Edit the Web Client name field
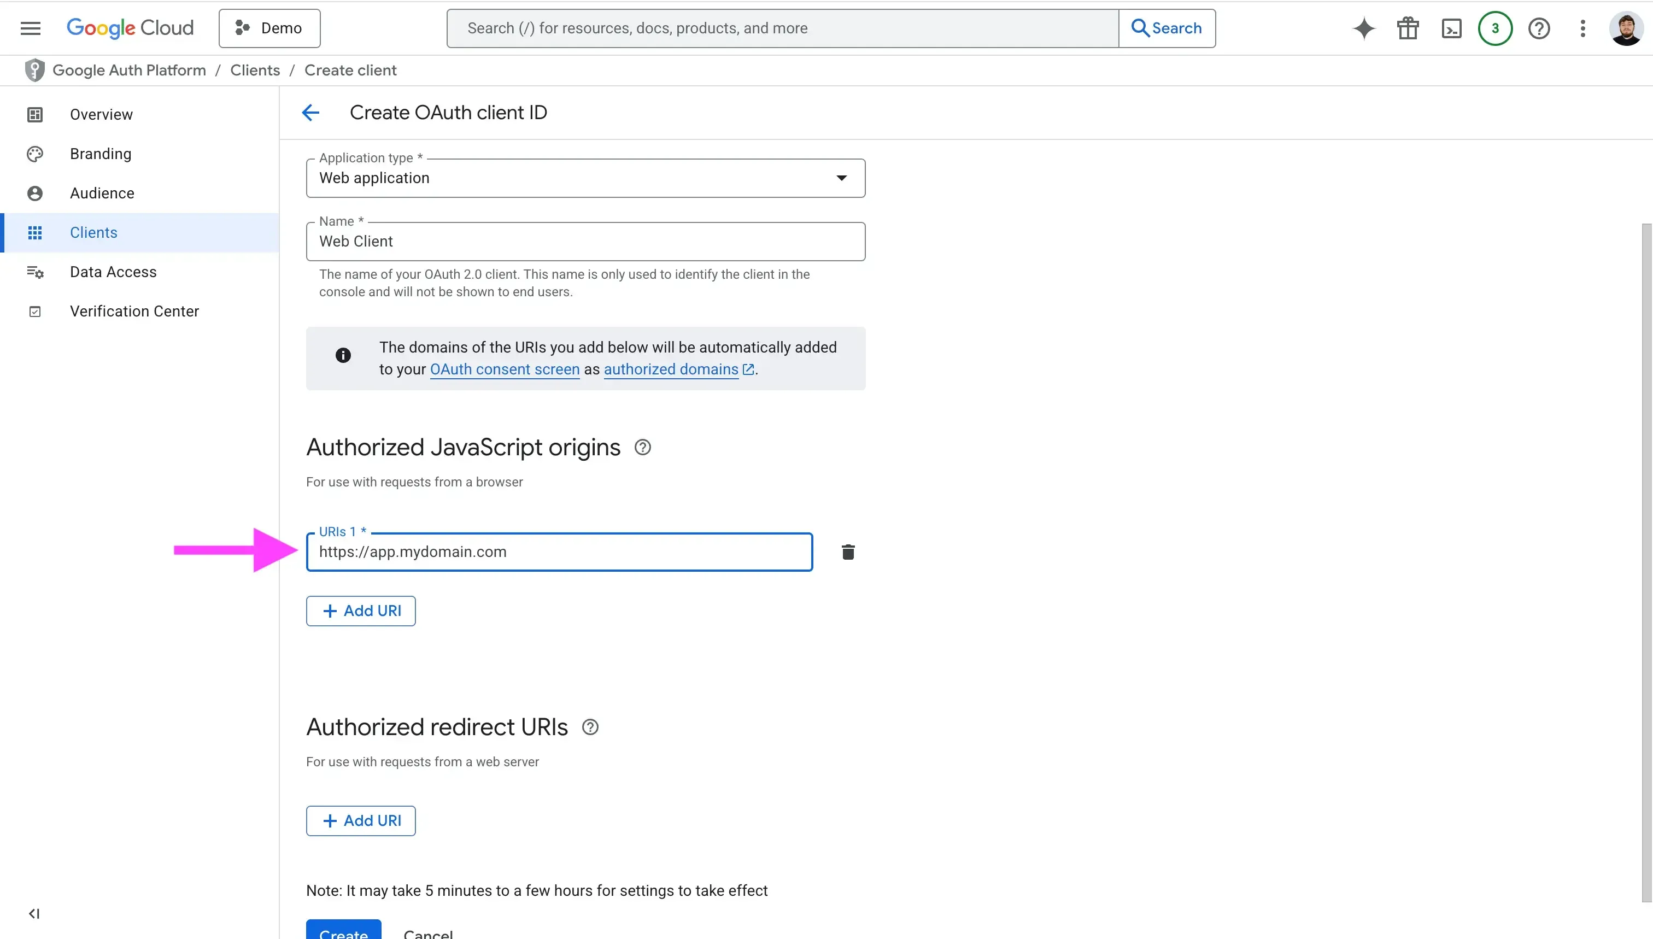1653x939 pixels. tap(584, 241)
